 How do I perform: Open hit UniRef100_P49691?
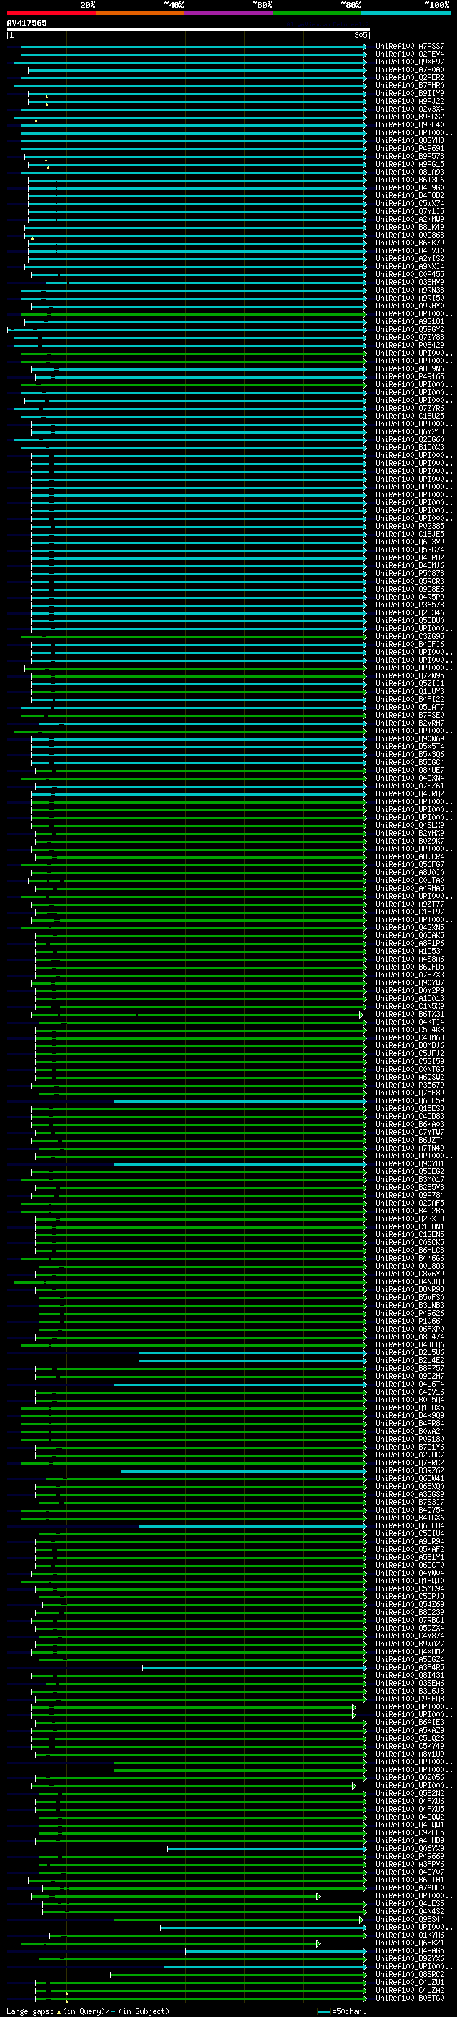tap(409, 149)
